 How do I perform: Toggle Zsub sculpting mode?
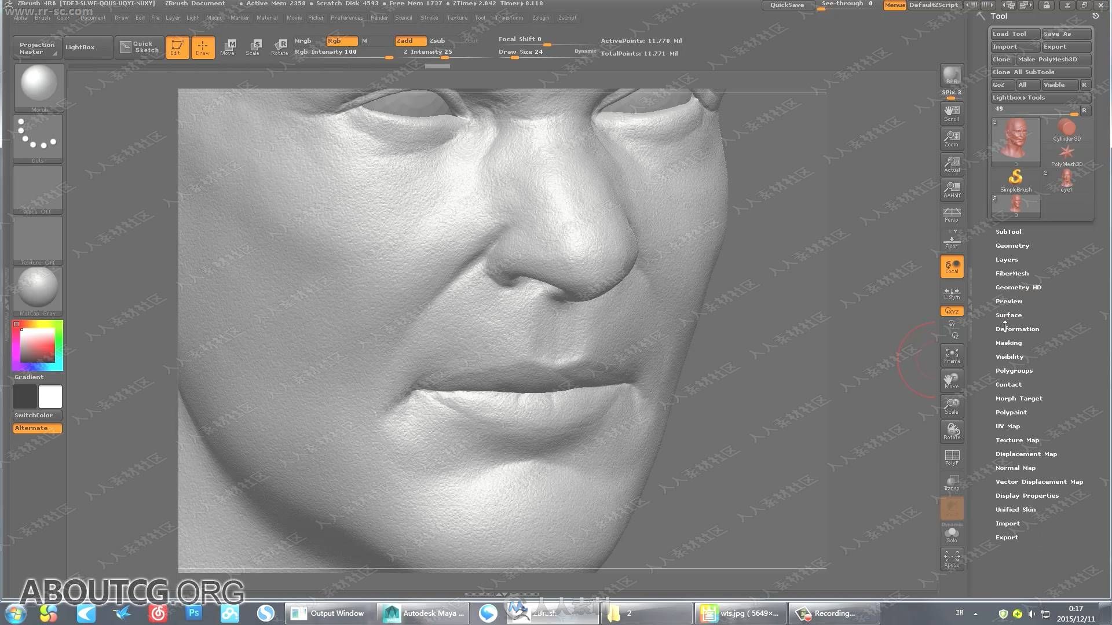(436, 40)
